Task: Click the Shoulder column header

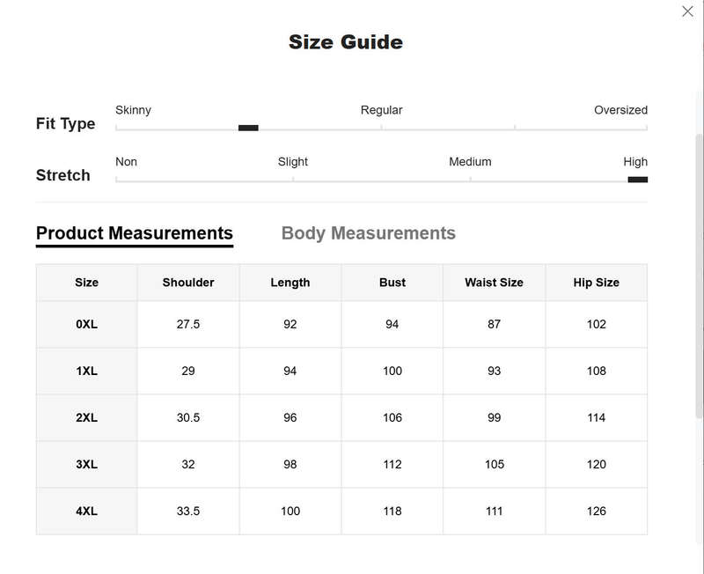Action: tap(188, 283)
